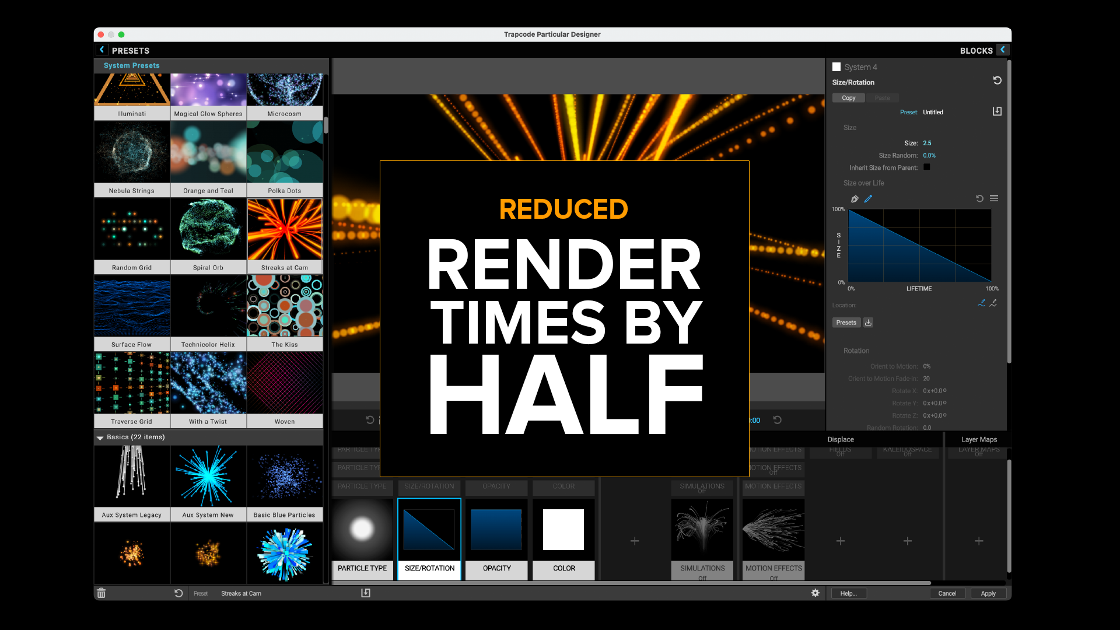Open the curve options hamburger menu

[994, 199]
